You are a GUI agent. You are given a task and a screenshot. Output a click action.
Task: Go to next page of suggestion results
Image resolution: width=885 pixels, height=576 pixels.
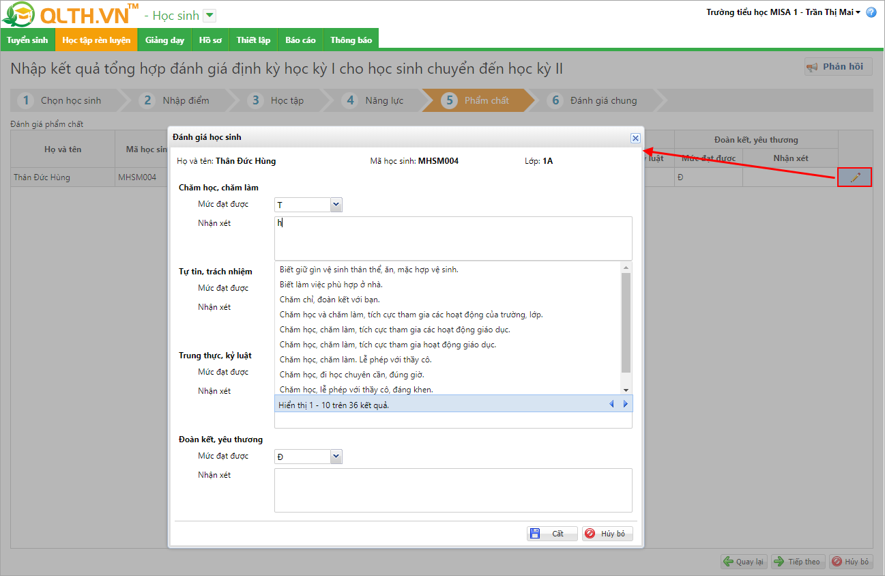coord(625,405)
